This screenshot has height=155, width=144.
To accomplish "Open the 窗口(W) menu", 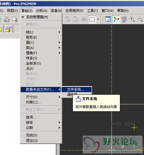I will coord(107,11).
